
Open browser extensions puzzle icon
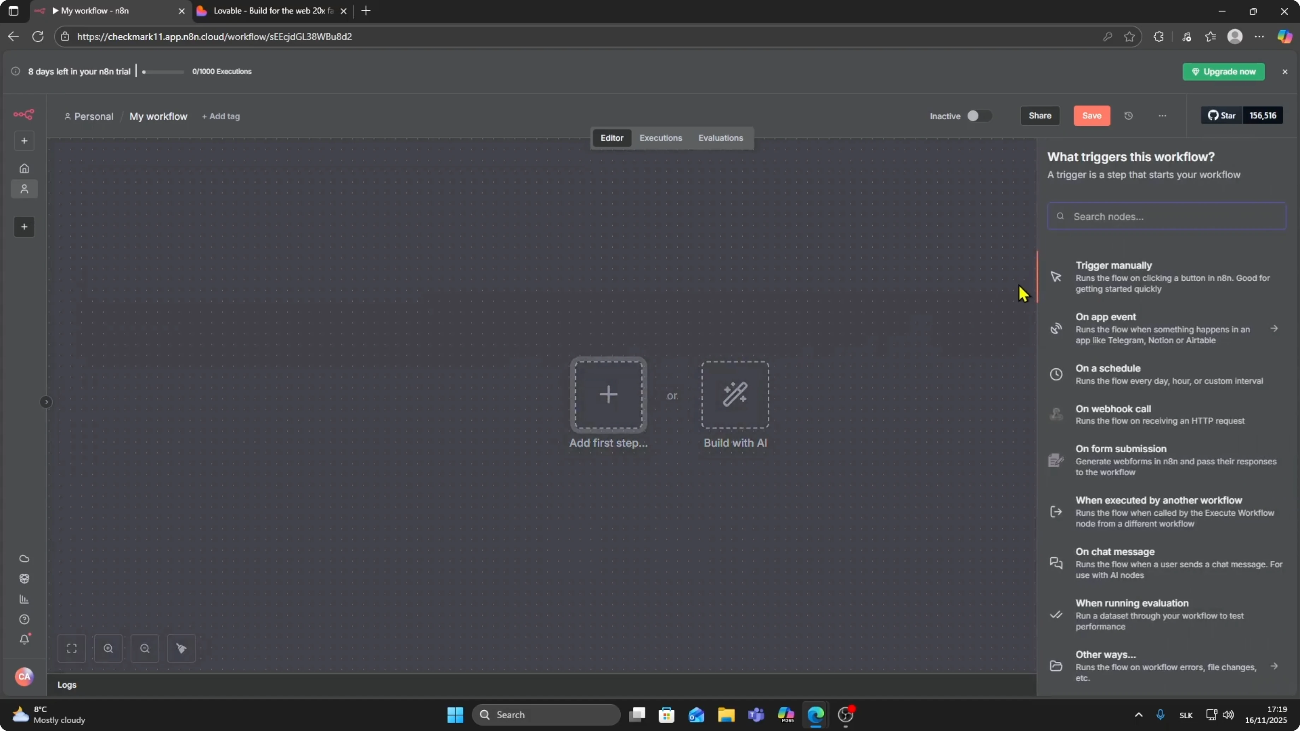[1159, 36]
